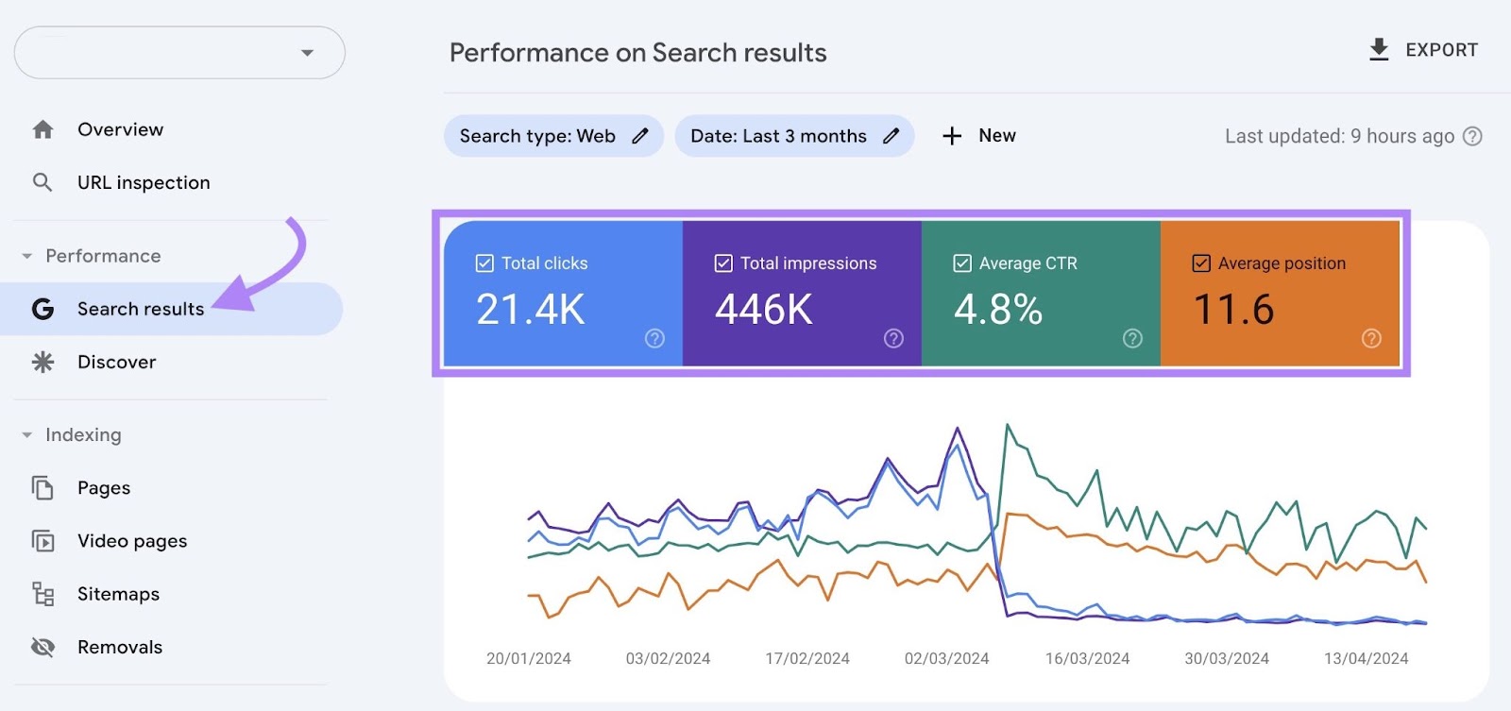Toggle the Total impressions checkbox
Image resolution: width=1511 pixels, height=711 pixels.
[x=723, y=263]
